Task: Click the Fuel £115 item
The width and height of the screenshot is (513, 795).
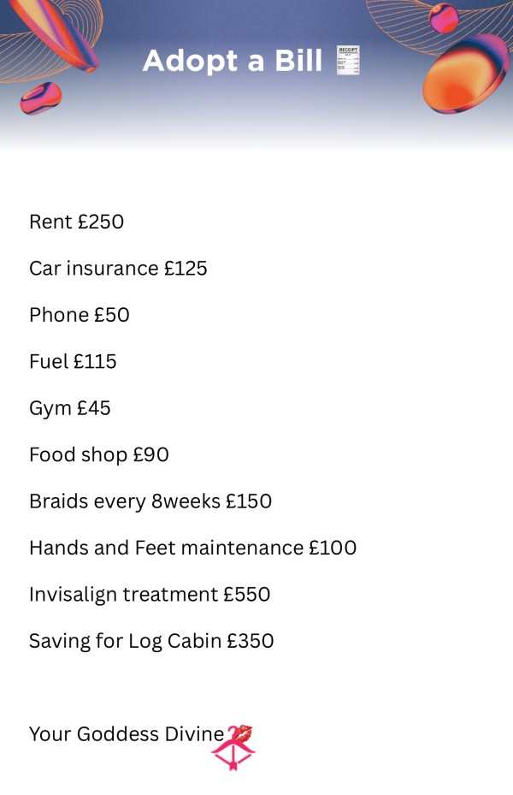Action: click(73, 361)
